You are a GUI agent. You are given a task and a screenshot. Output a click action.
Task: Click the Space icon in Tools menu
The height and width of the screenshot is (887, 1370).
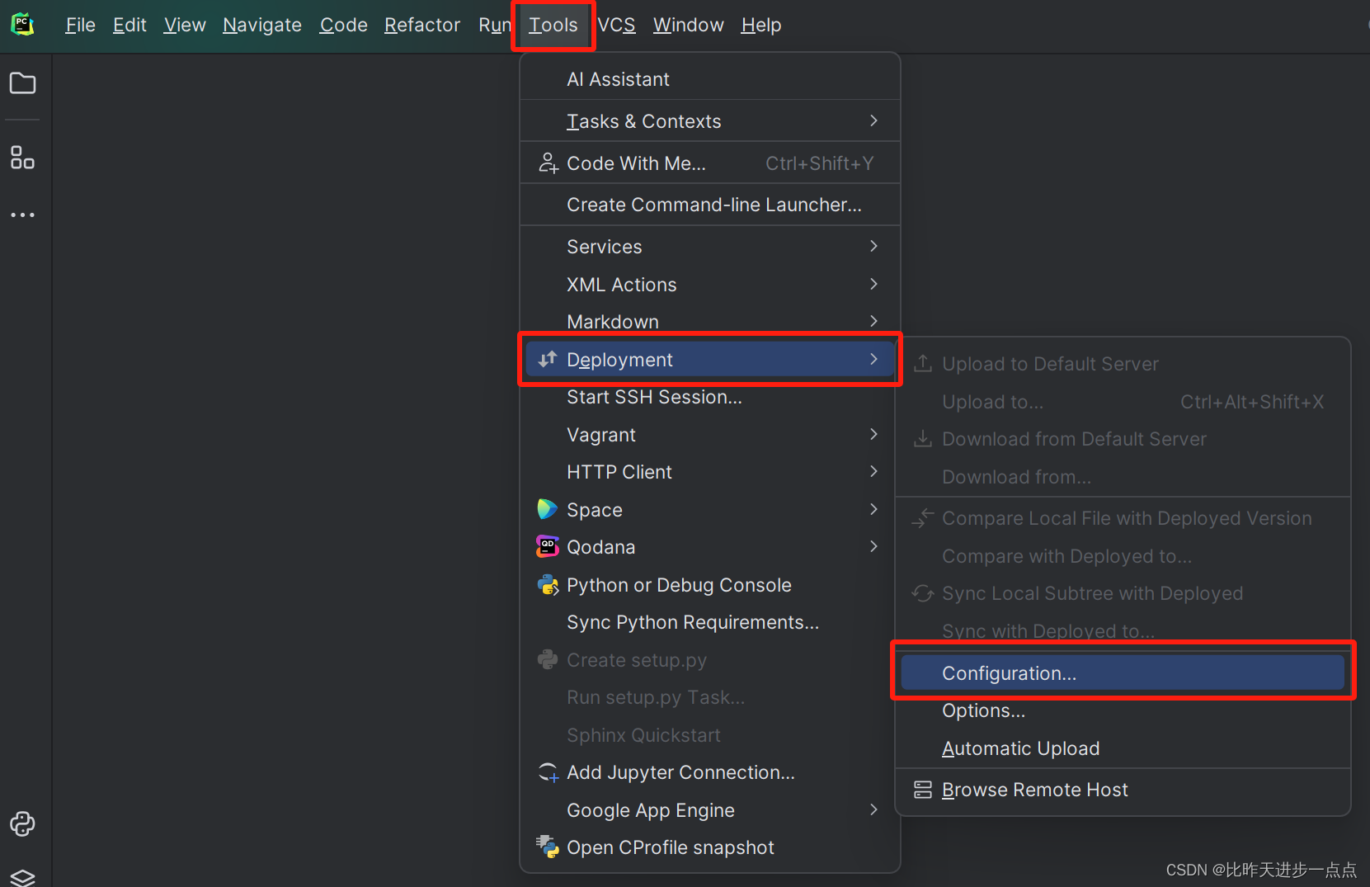[x=547, y=509]
